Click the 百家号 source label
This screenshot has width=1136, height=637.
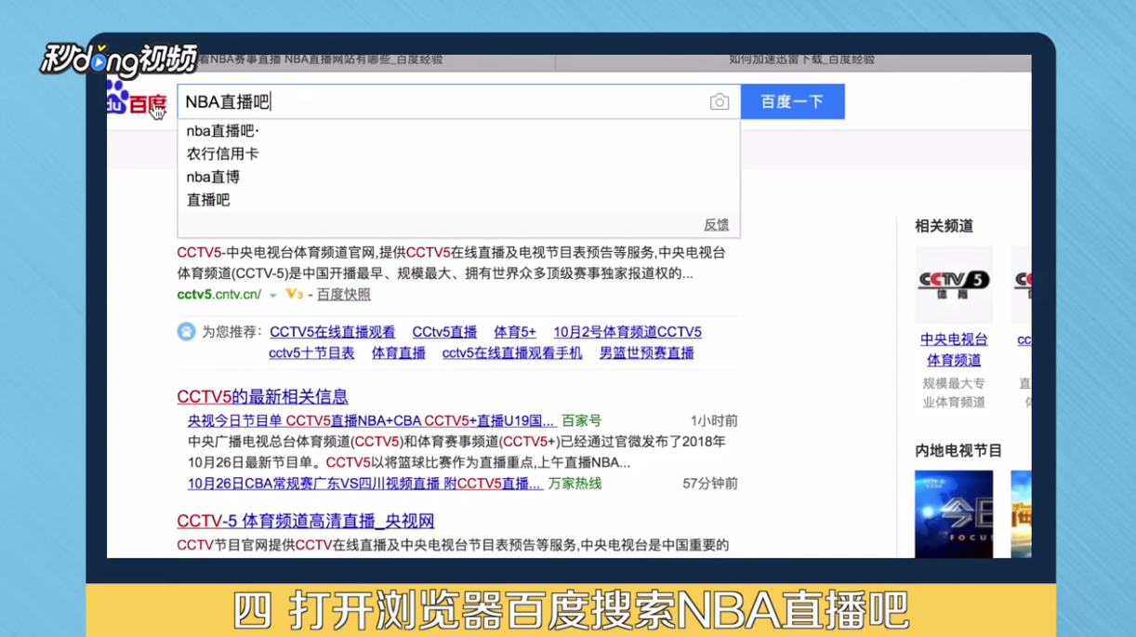(581, 421)
